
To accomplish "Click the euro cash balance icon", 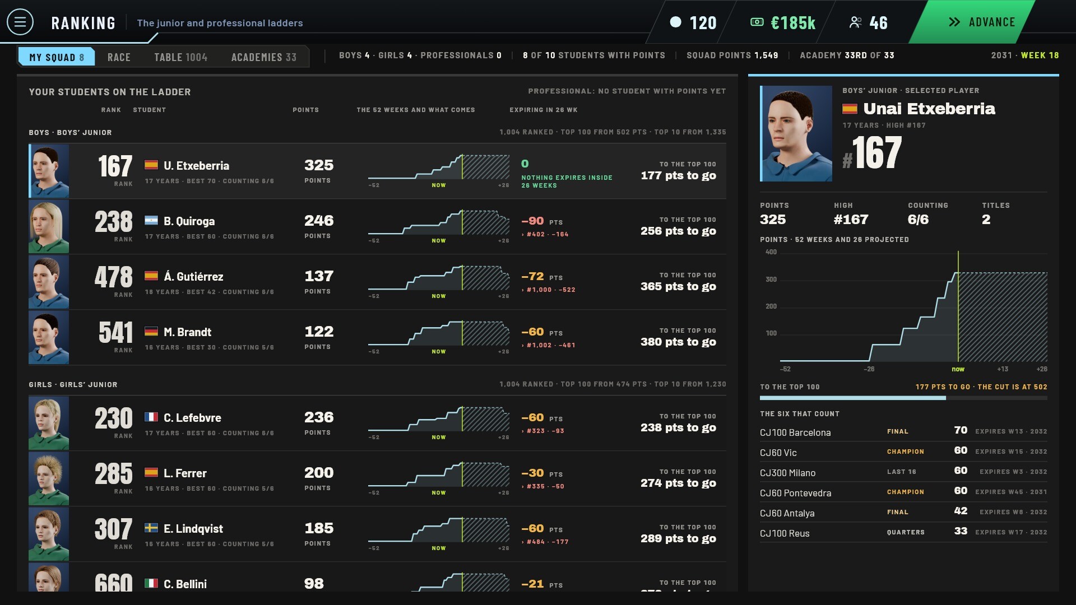I will click(x=757, y=22).
